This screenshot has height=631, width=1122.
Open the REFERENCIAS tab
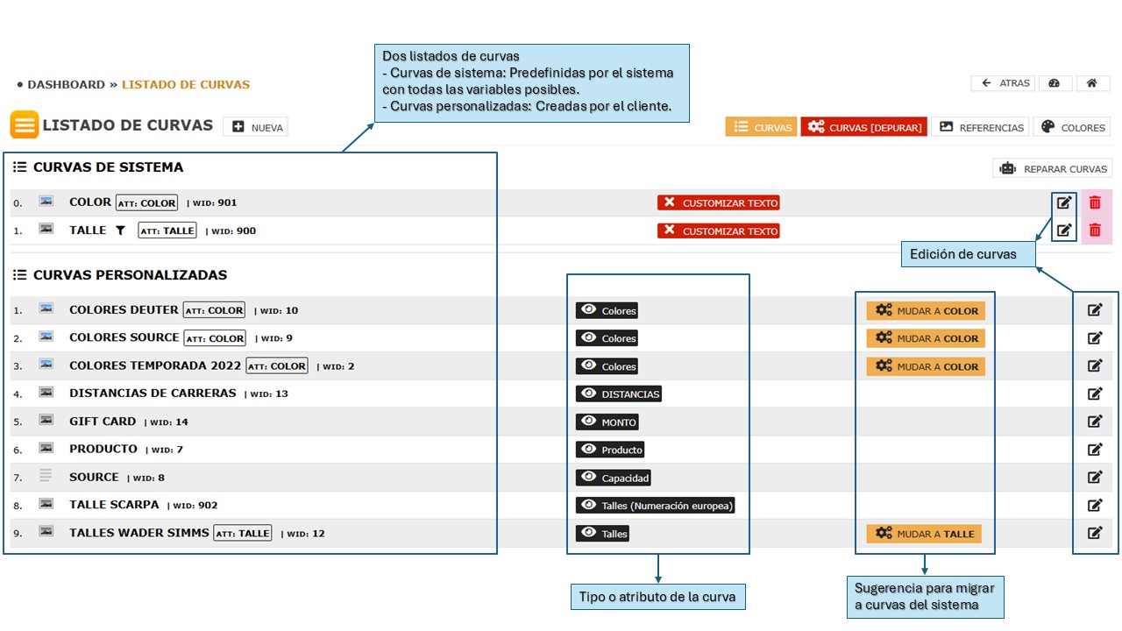click(x=979, y=127)
